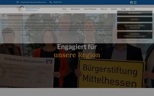The image size is (154, 96).
Task: Click the Bürgerstiftung Mittelhessen logo
Action: click(28, 9)
